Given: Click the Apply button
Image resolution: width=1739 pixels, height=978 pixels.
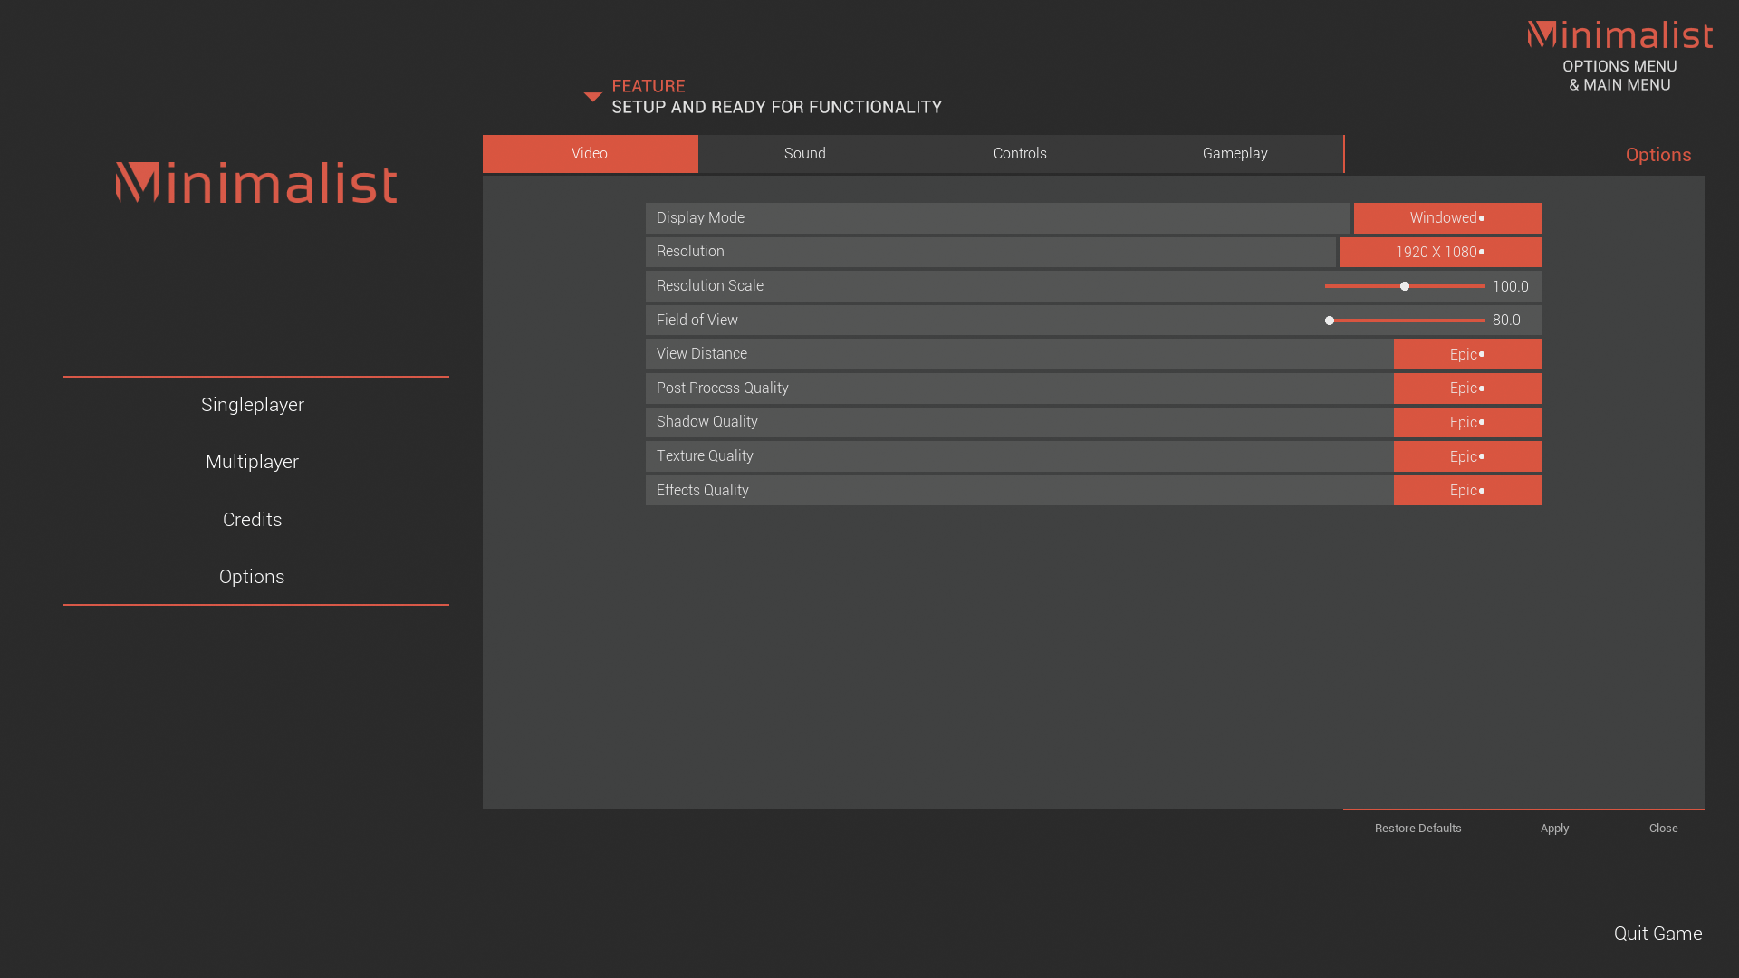Looking at the screenshot, I should [1555, 828].
